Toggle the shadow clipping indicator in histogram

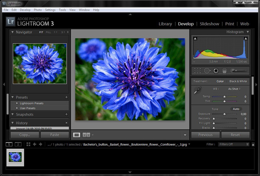click(195, 38)
